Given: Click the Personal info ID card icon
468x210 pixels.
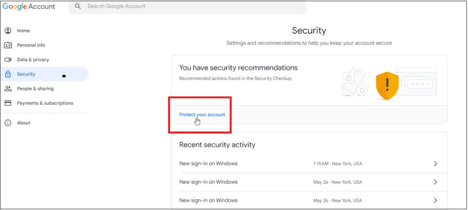Looking at the screenshot, I should [8, 45].
